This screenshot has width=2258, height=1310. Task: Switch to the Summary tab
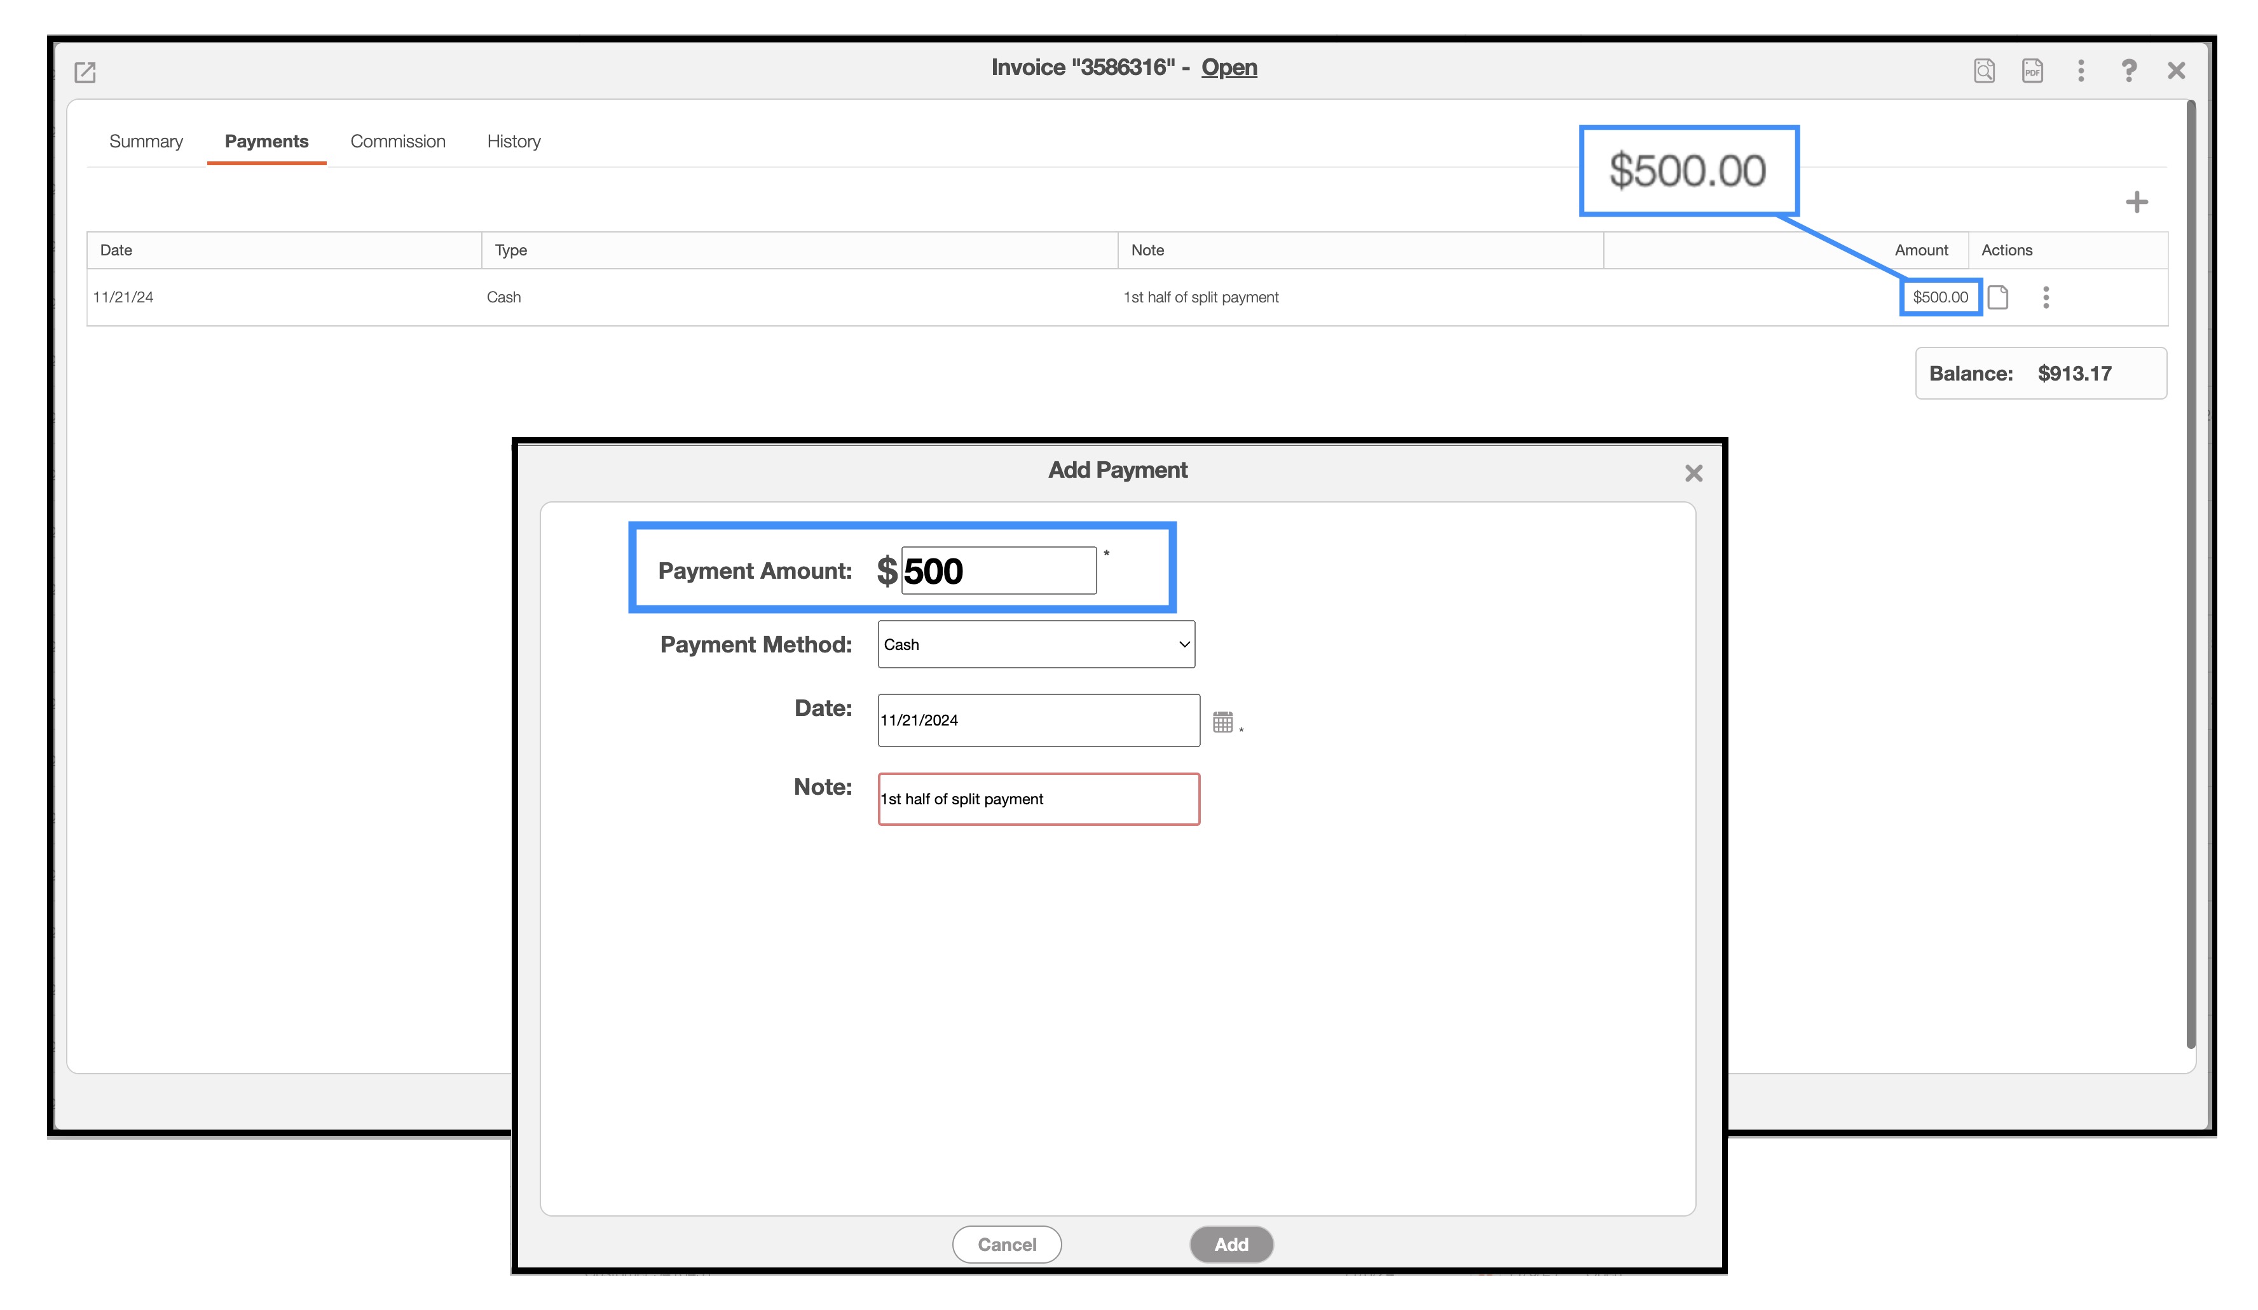pos(146,142)
